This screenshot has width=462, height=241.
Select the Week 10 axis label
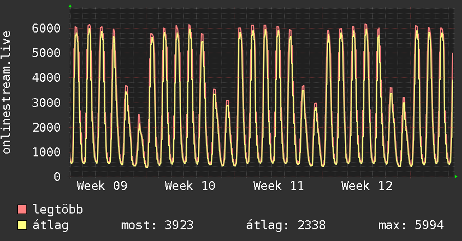(x=190, y=186)
